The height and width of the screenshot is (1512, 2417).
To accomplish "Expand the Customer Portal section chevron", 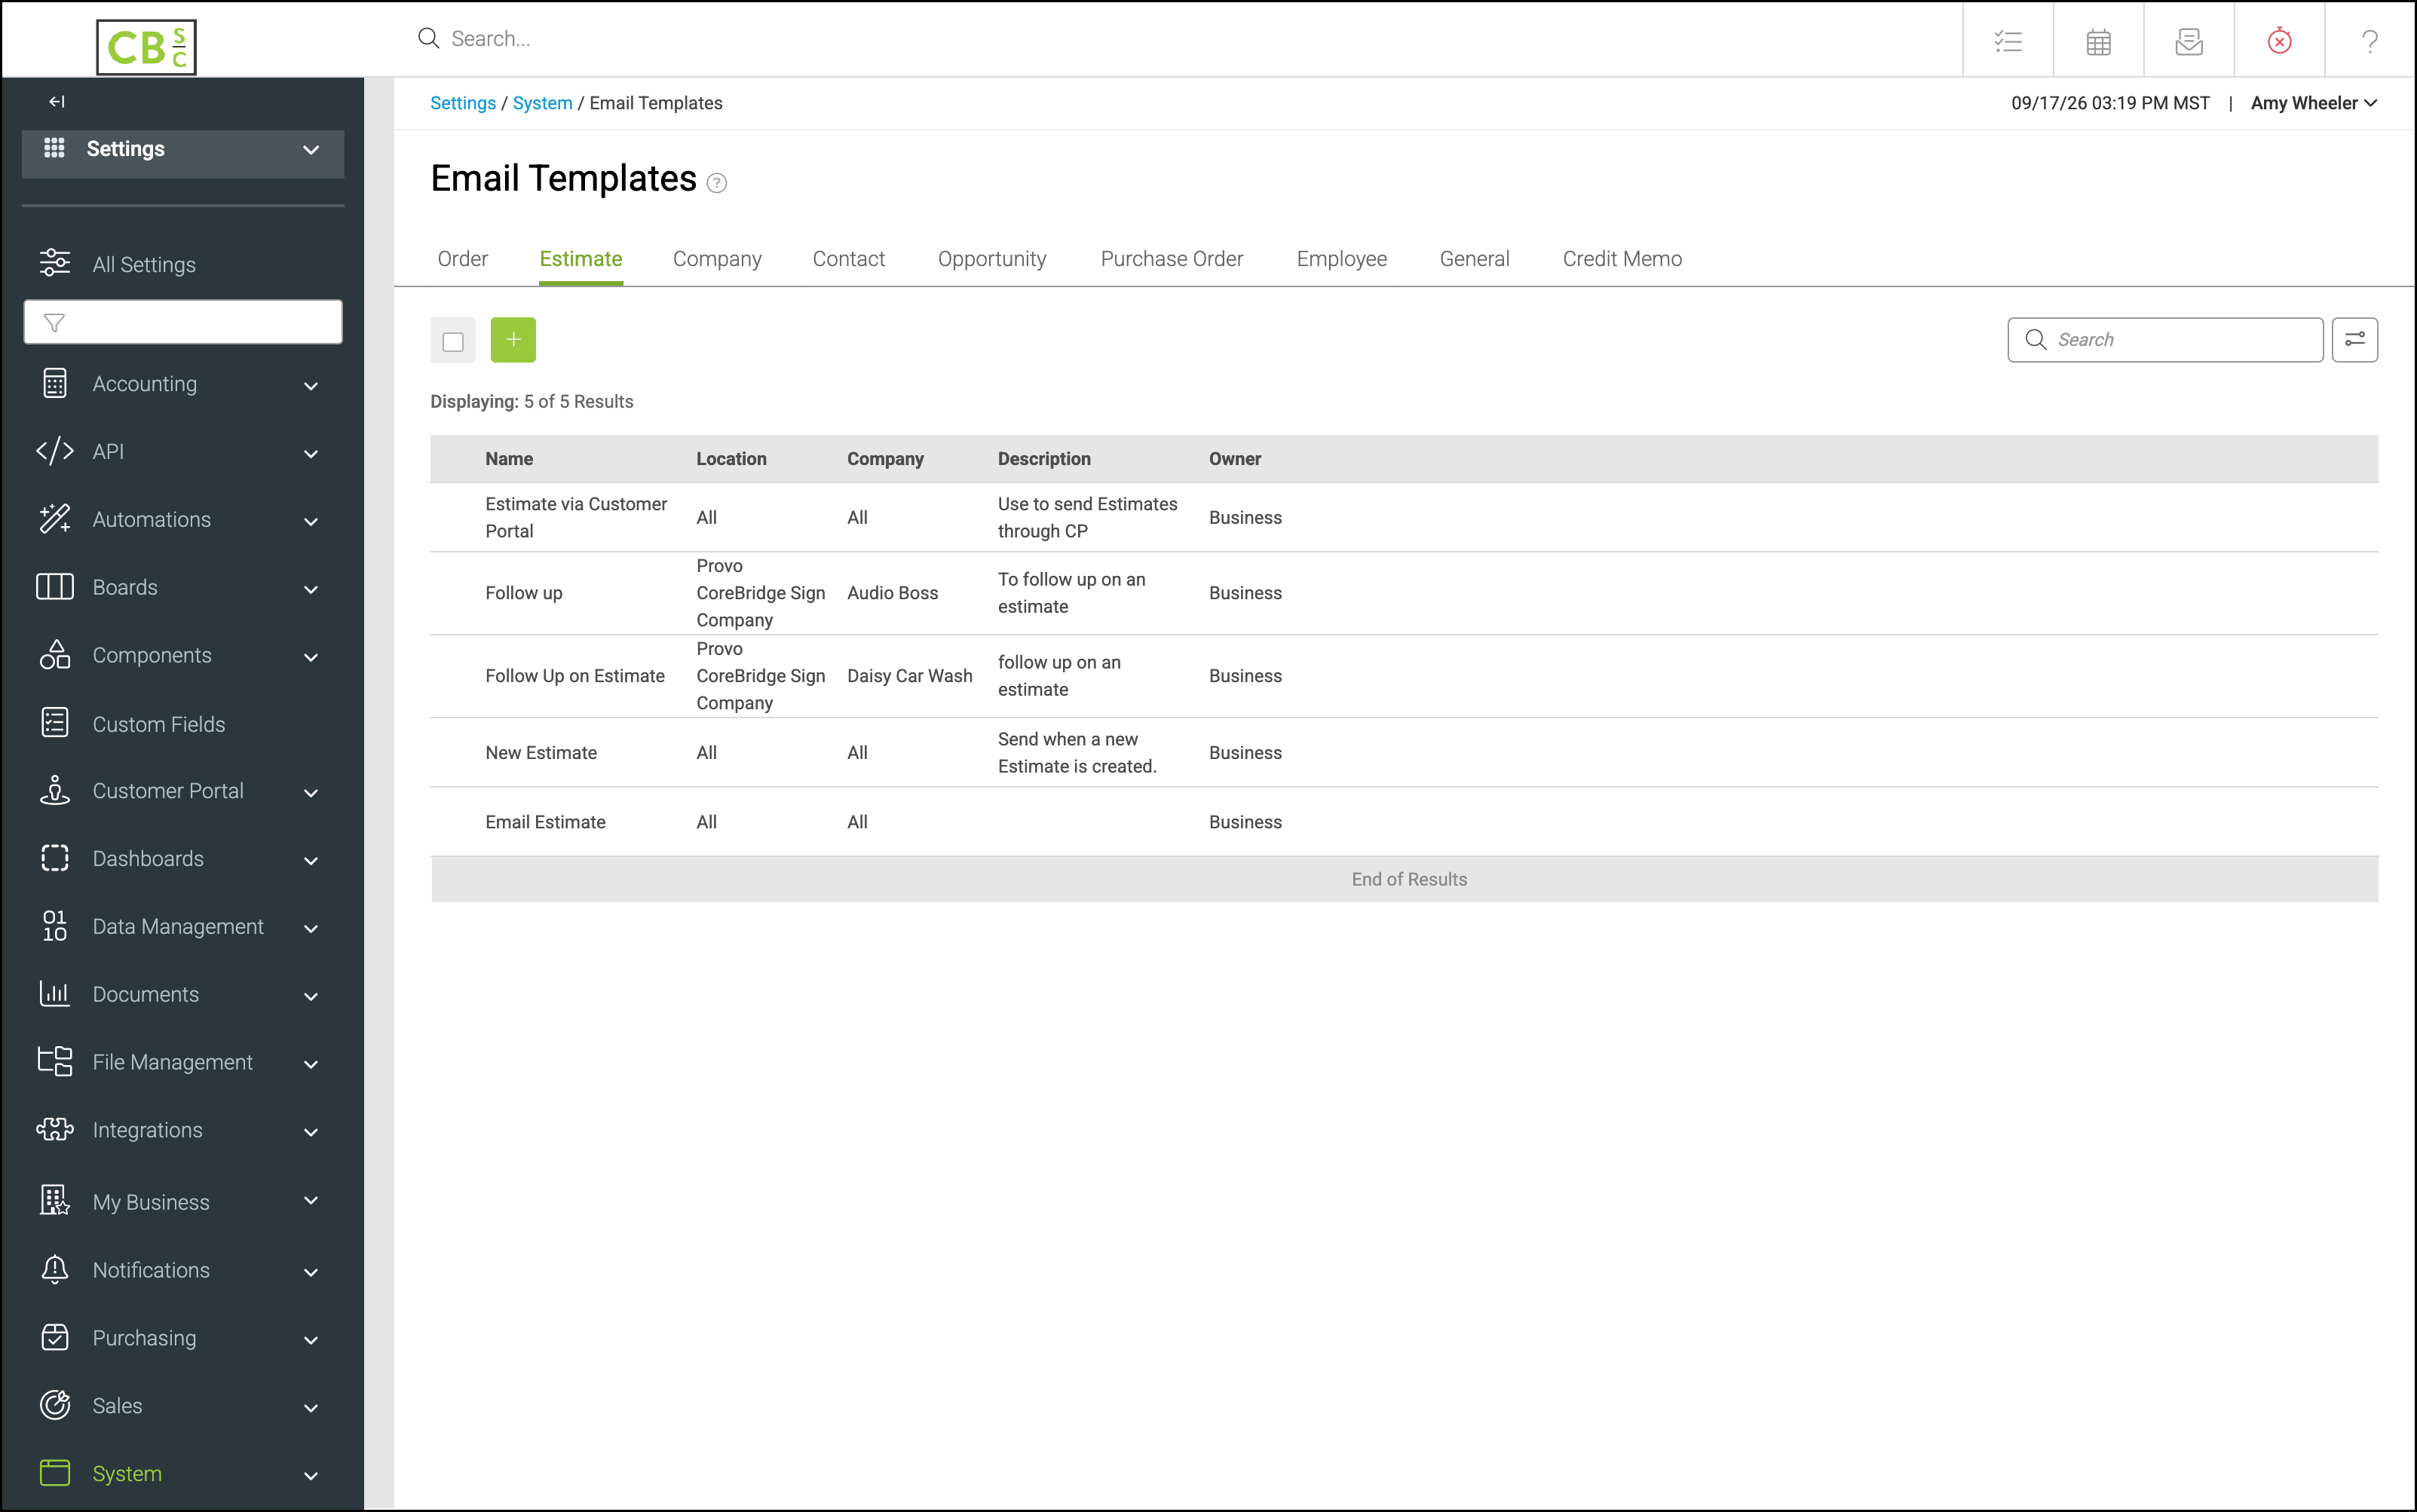I will (311, 793).
